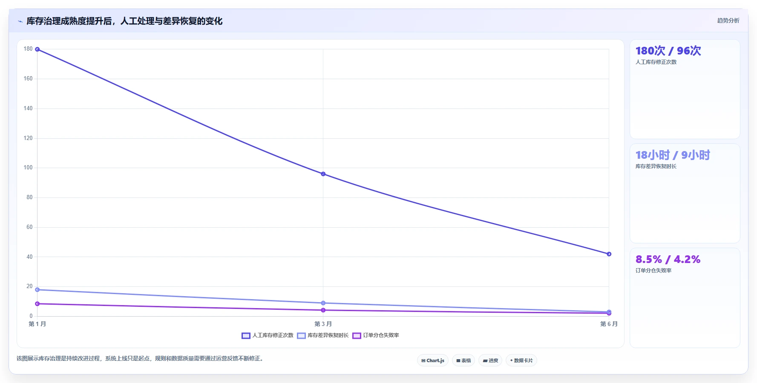Screen dimensions: 757x383
Task: Click the 订单分仓失败率 legend label
Action: coord(381,335)
